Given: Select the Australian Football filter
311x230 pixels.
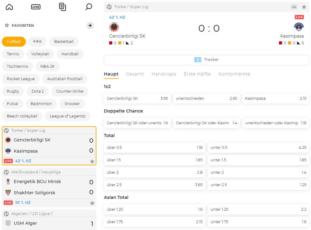Looking at the screenshot, I should click(x=65, y=79).
